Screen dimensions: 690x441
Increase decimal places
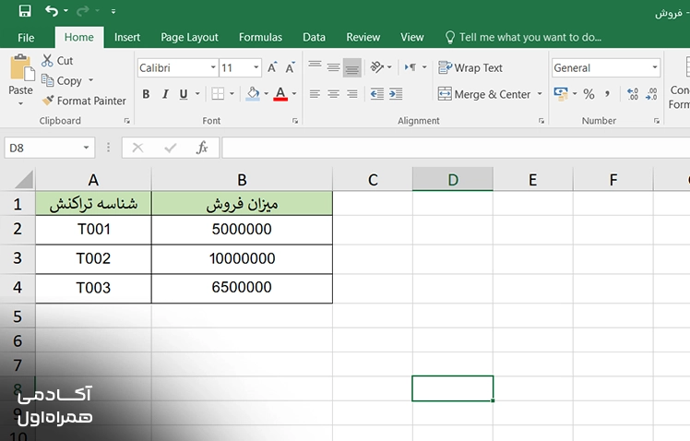click(633, 94)
